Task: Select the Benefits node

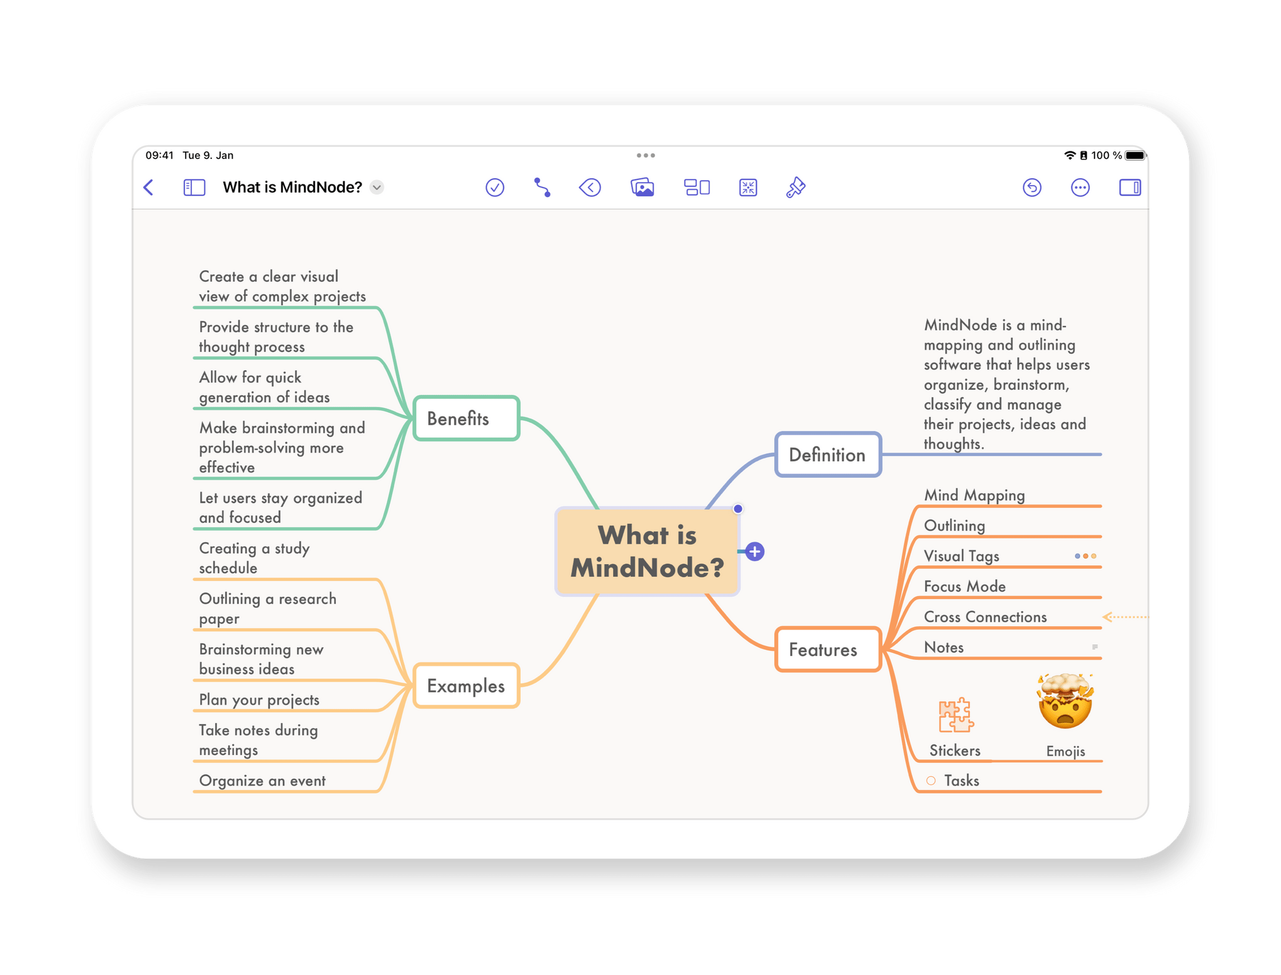Action: [x=466, y=418]
